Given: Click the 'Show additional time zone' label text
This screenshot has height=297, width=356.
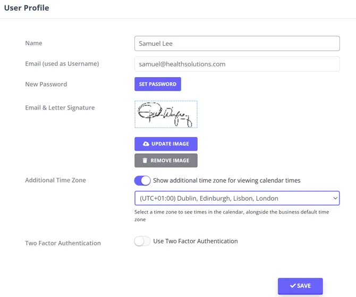Looking at the screenshot, I should [226, 180].
